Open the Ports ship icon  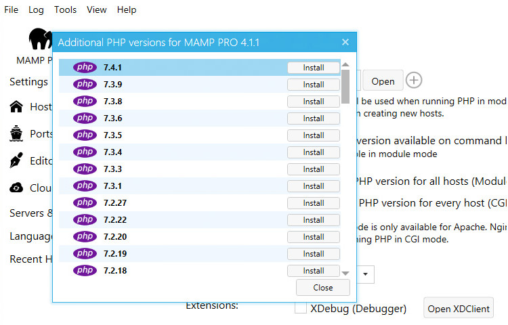click(x=16, y=133)
